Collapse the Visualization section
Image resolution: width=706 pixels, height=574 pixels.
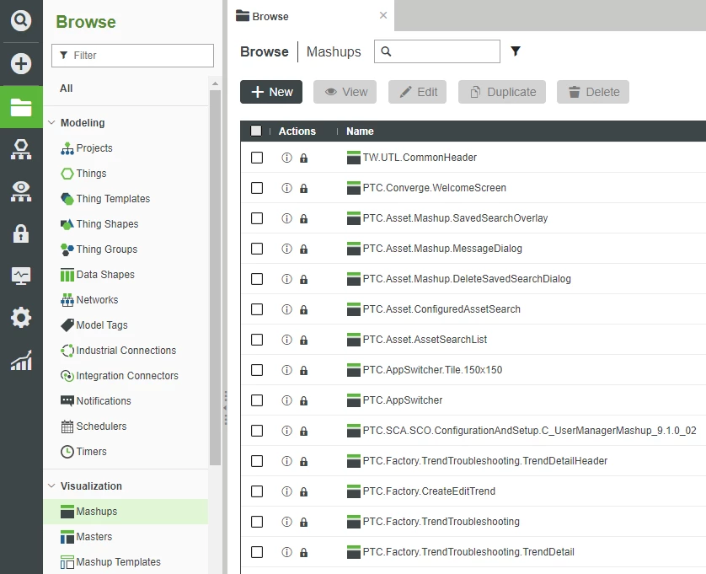tap(51, 485)
